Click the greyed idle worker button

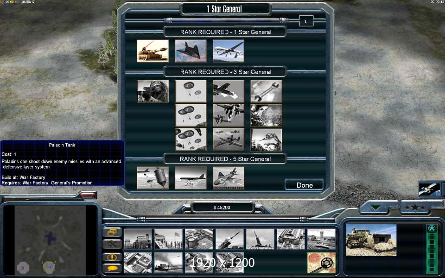pyautogui.click(x=112, y=244)
